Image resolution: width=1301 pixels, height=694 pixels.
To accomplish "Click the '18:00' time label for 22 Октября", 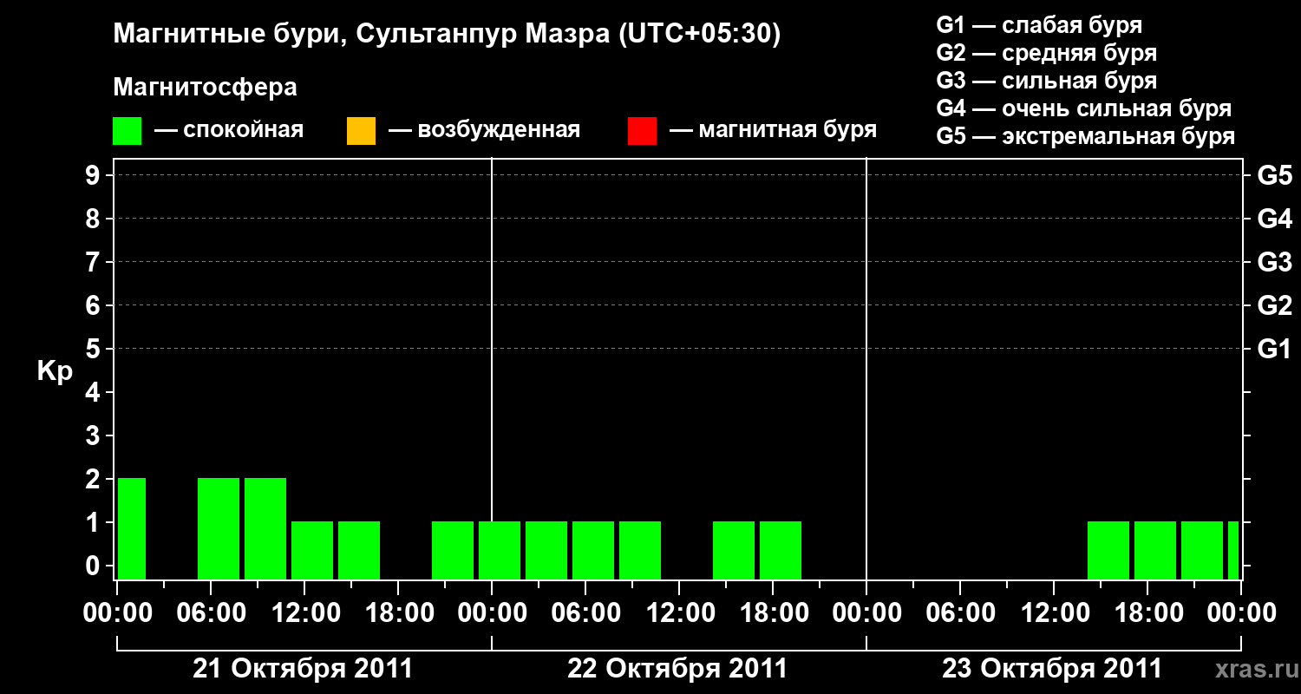I will pos(773,612).
